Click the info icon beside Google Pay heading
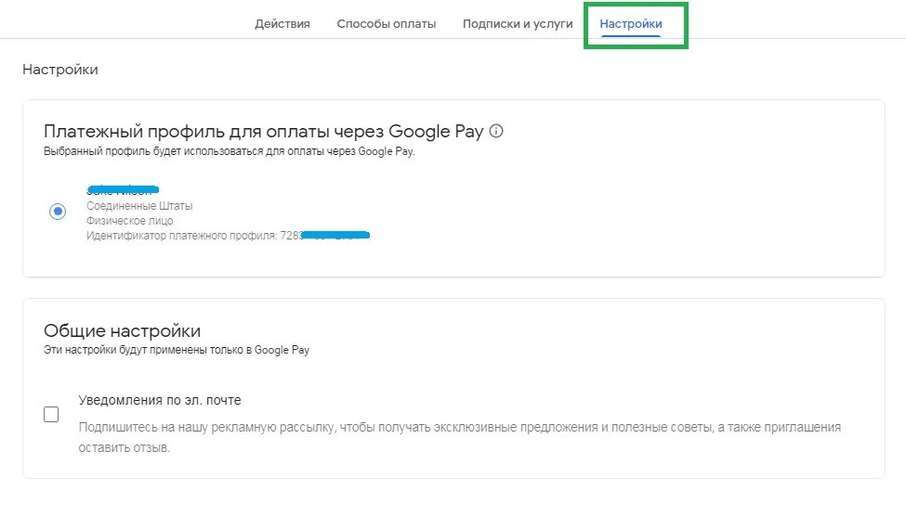906x516 pixels. point(496,132)
